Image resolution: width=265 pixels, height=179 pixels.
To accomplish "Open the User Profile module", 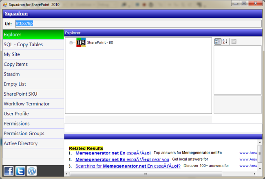I will 33,114.
